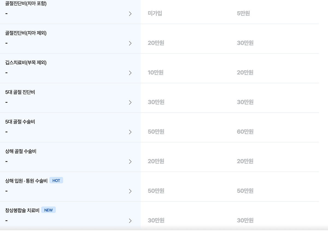328x232 pixels.
Task: Click the chevron for 창상봉합술 치료비
Action: pyautogui.click(x=130, y=221)
